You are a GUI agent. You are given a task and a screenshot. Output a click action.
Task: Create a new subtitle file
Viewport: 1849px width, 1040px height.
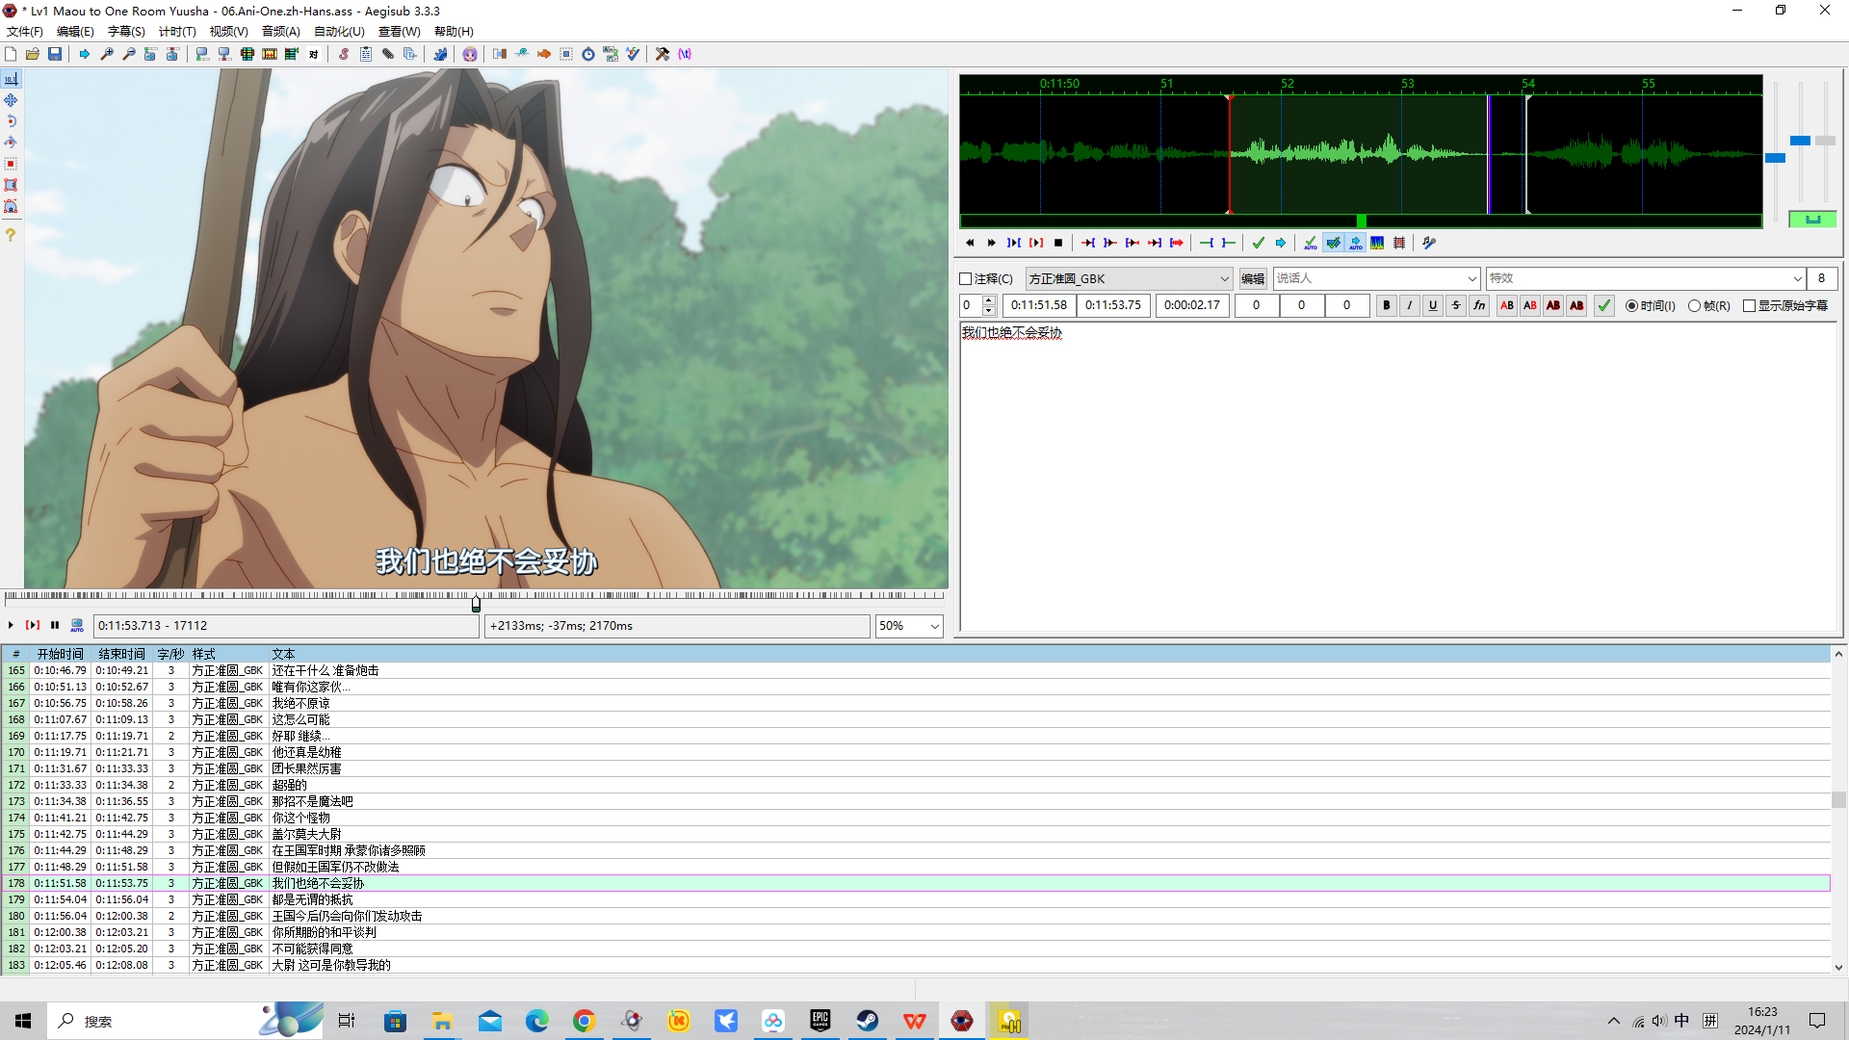coord(11,54)
